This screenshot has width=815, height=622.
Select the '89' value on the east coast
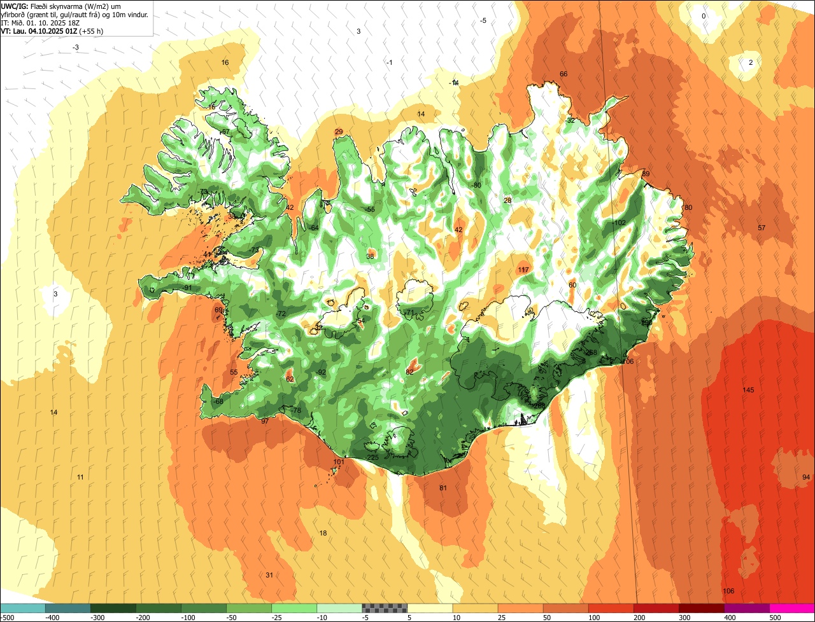[646, 174]
